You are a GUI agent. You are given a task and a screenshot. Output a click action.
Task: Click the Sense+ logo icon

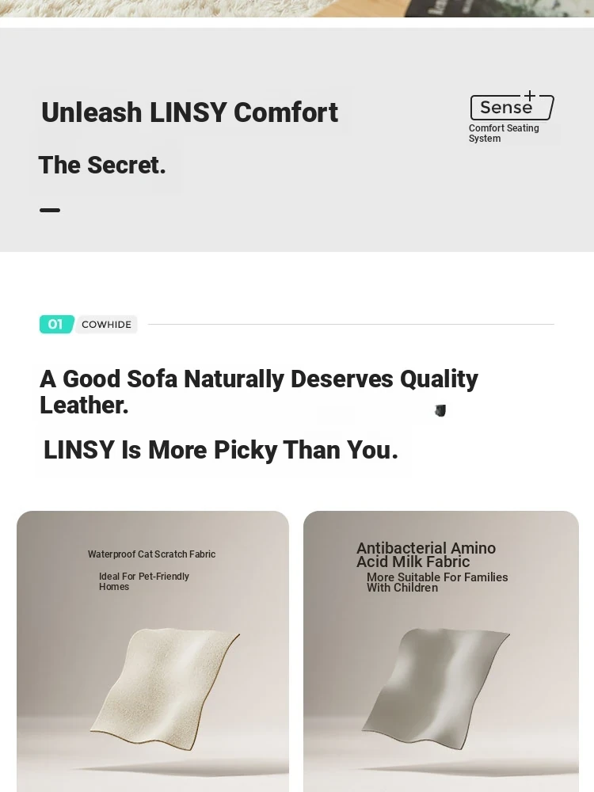[x=512, y=105]
